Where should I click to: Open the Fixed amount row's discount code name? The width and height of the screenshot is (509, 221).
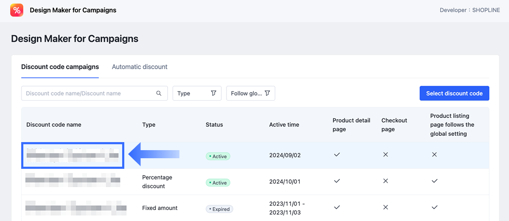click(76, 208)
